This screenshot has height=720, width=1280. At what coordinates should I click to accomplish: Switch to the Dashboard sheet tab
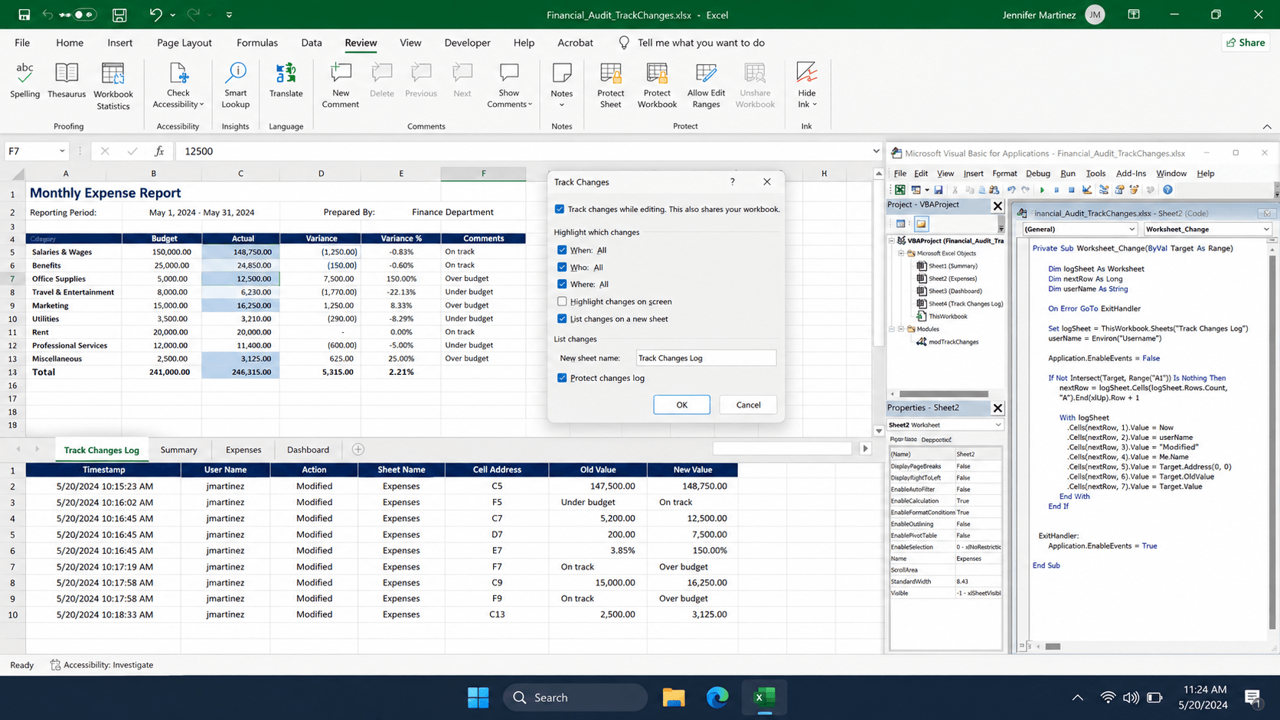pos(308,450)
